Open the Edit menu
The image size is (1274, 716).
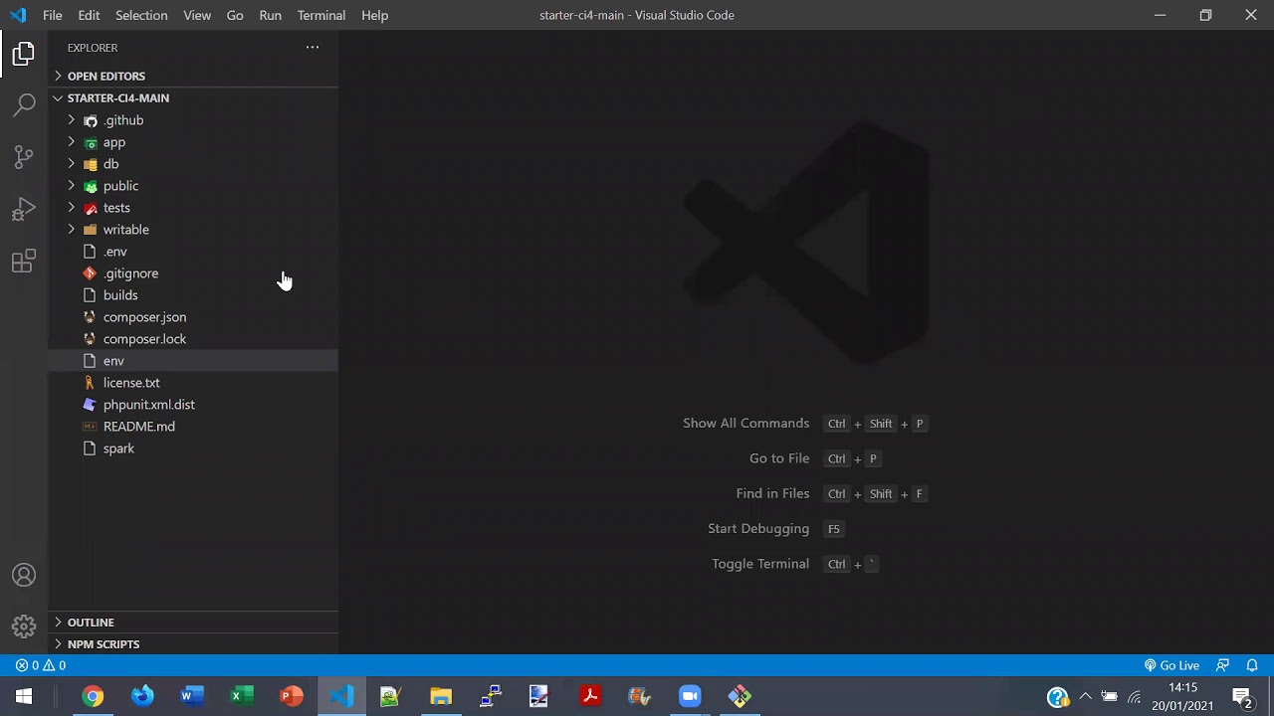click(x=89, y=15)
